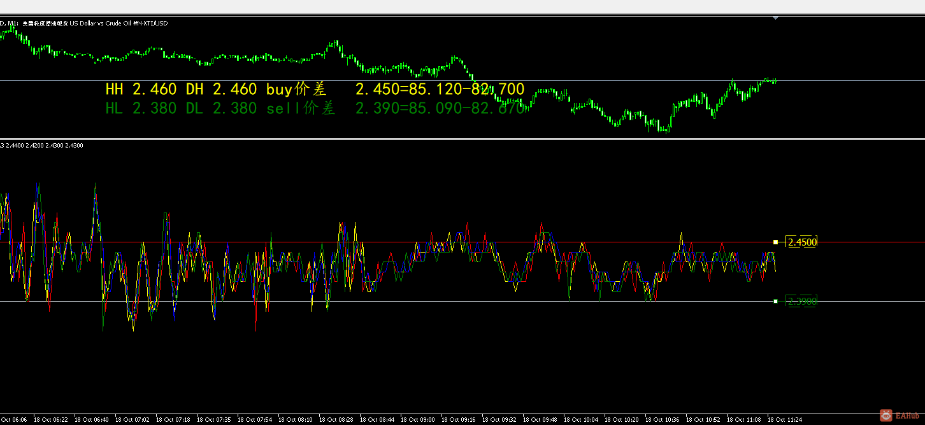
Task: Click the green 2.3900 price label
Action: [x=801, y=301]
